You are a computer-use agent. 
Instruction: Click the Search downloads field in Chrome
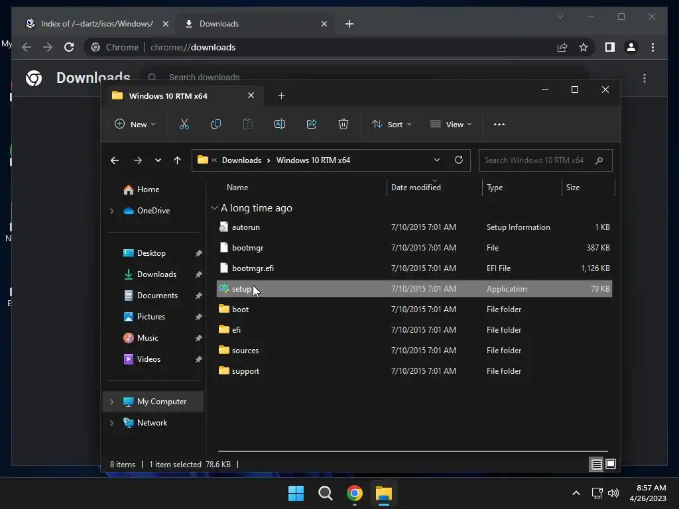pos(364,77)
